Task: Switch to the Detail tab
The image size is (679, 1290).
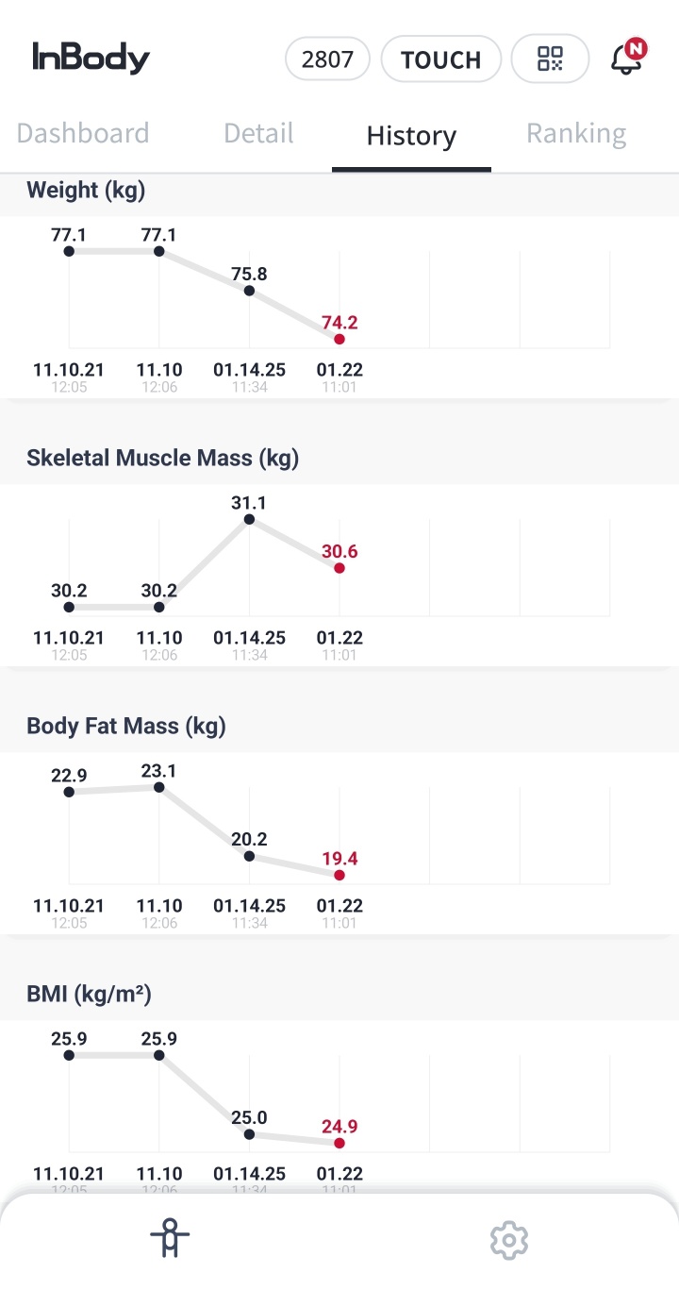Action: pos(258,133)
